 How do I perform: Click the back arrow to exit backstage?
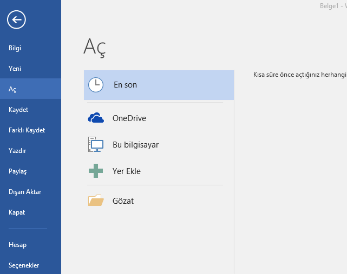(x=17, y=20)
